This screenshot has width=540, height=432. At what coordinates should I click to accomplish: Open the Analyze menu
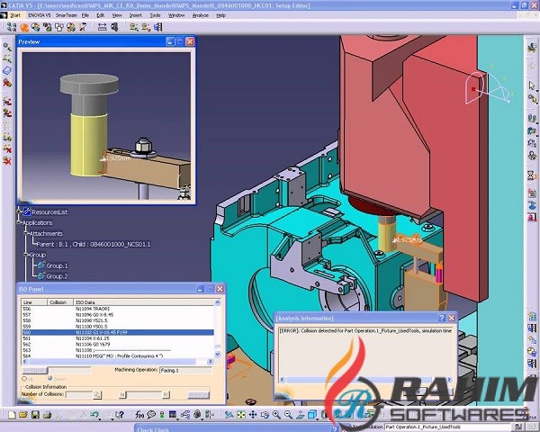[x=201, y=15]
